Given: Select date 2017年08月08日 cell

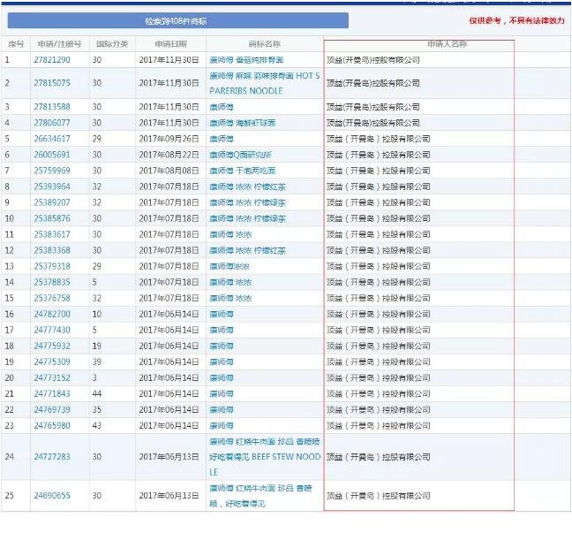Looking at the screenshot, I should click(x=169, y=171).
